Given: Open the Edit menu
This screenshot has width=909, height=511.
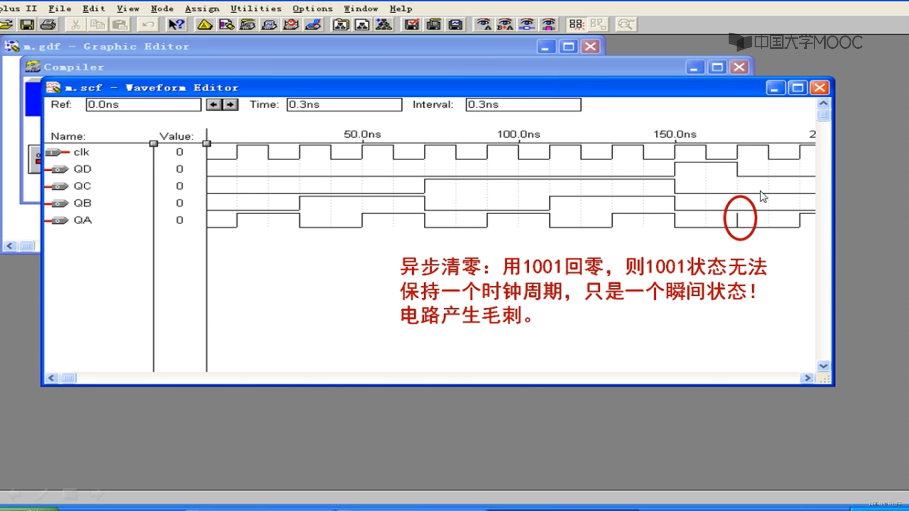Looking at the screenshot, I should [x=94, y=9].
